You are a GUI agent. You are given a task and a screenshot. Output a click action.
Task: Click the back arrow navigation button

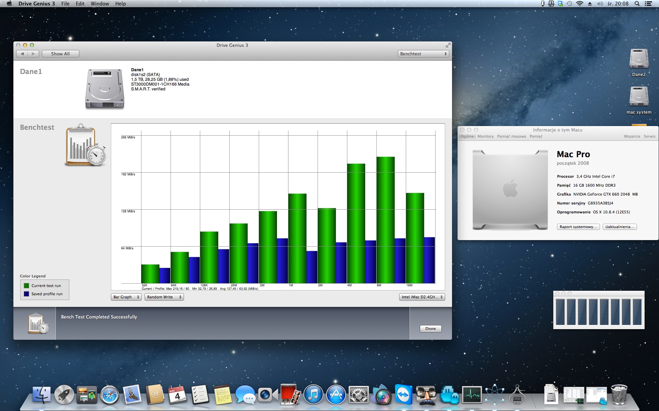pos(22,54)
